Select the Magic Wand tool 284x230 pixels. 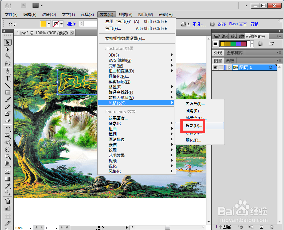[x=7, y=56]
